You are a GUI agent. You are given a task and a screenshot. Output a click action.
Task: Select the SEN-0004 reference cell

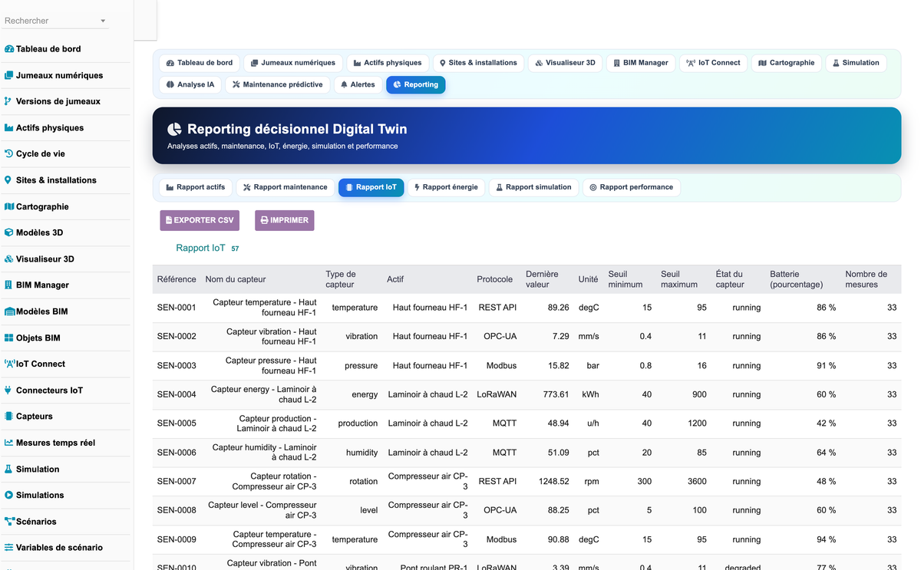177,394
